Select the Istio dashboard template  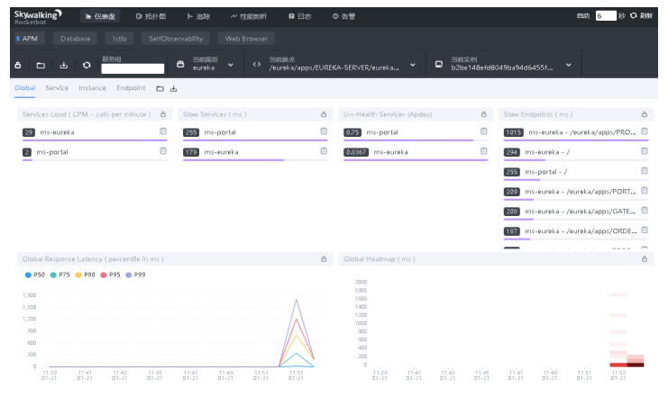pyautogui.click(x=119, y=39)
